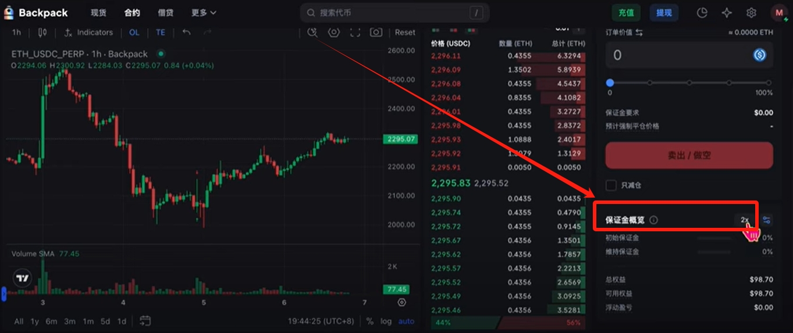Open the candlestick chart type selector

[42, 33]
